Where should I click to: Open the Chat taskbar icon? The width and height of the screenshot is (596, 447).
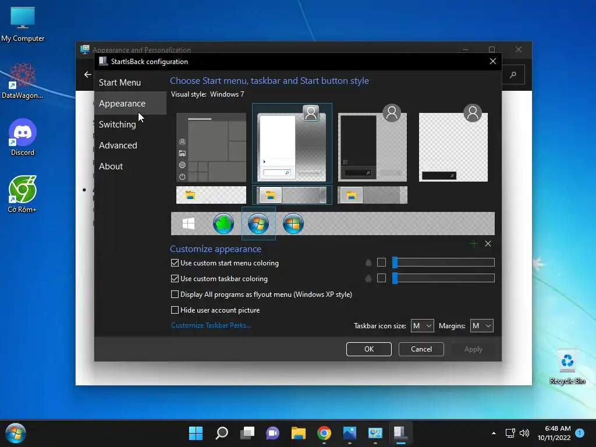272,433
